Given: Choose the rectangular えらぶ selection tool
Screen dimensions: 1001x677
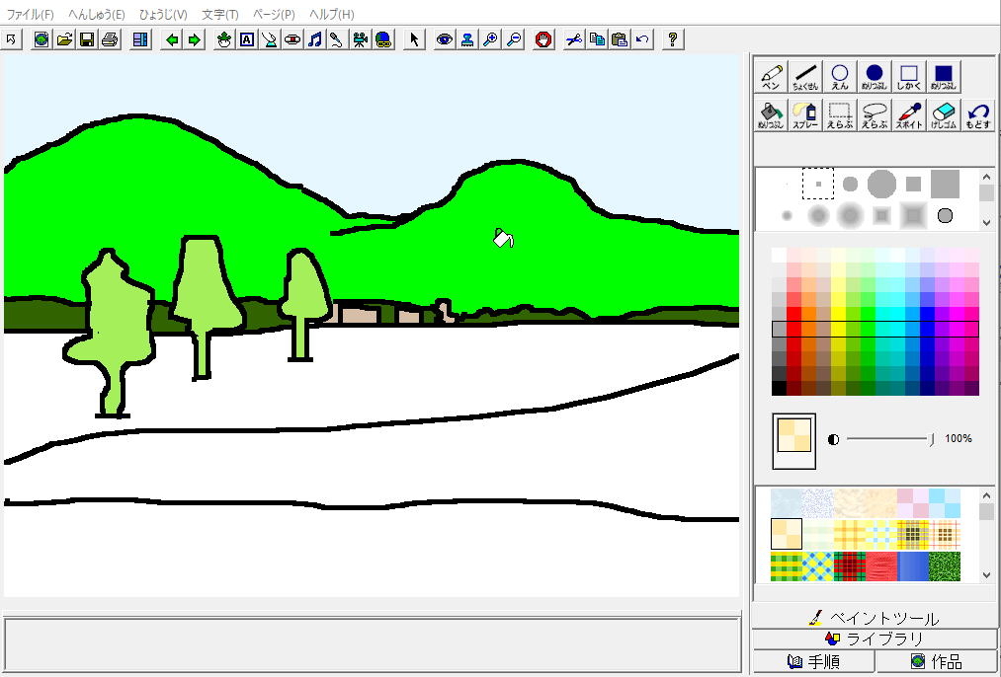Looking at the screenshot, I should pos(840,115).
